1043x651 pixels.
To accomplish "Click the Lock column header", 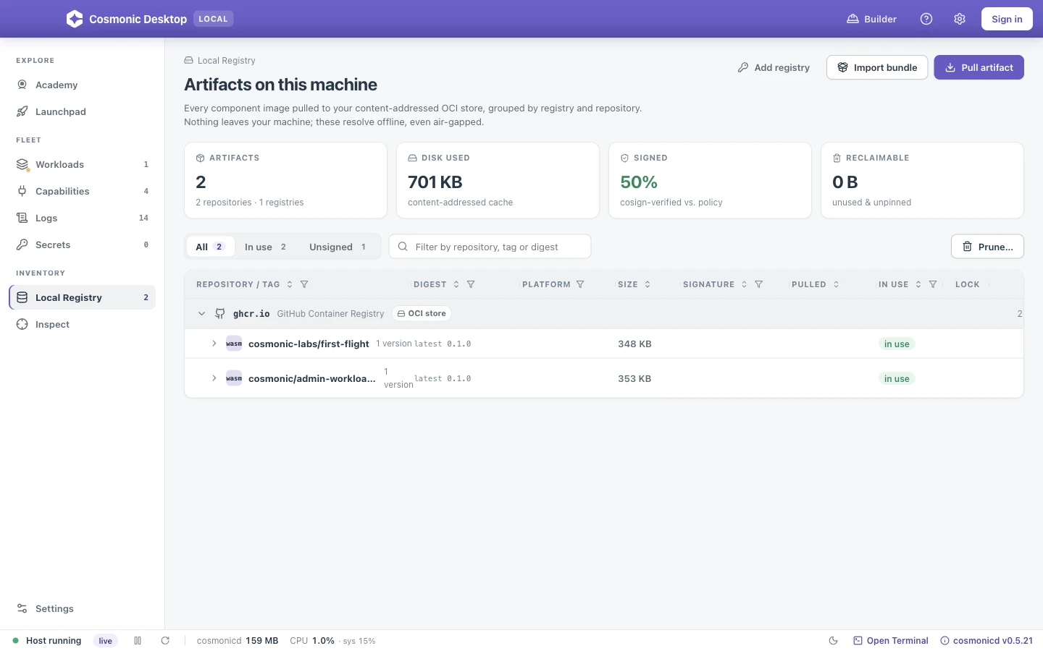I will pos(967,284).
